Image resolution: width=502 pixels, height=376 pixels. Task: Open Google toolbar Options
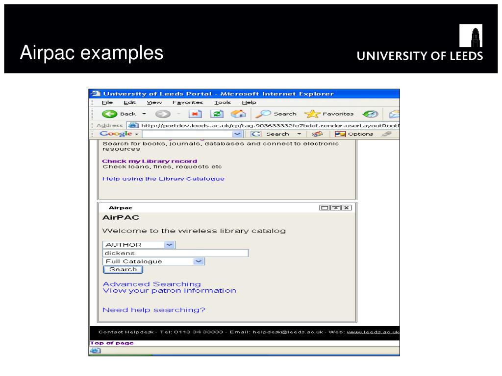354,134
